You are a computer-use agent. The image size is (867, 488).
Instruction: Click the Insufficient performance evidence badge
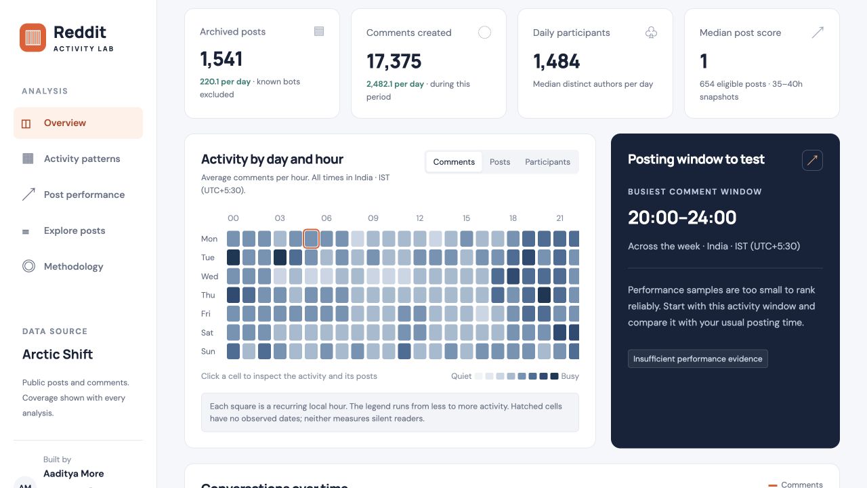(x=698, y=359)
